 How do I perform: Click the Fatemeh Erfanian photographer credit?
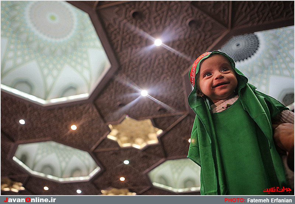270,200
